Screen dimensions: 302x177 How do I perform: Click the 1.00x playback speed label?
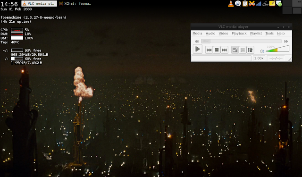pos(259,58)
